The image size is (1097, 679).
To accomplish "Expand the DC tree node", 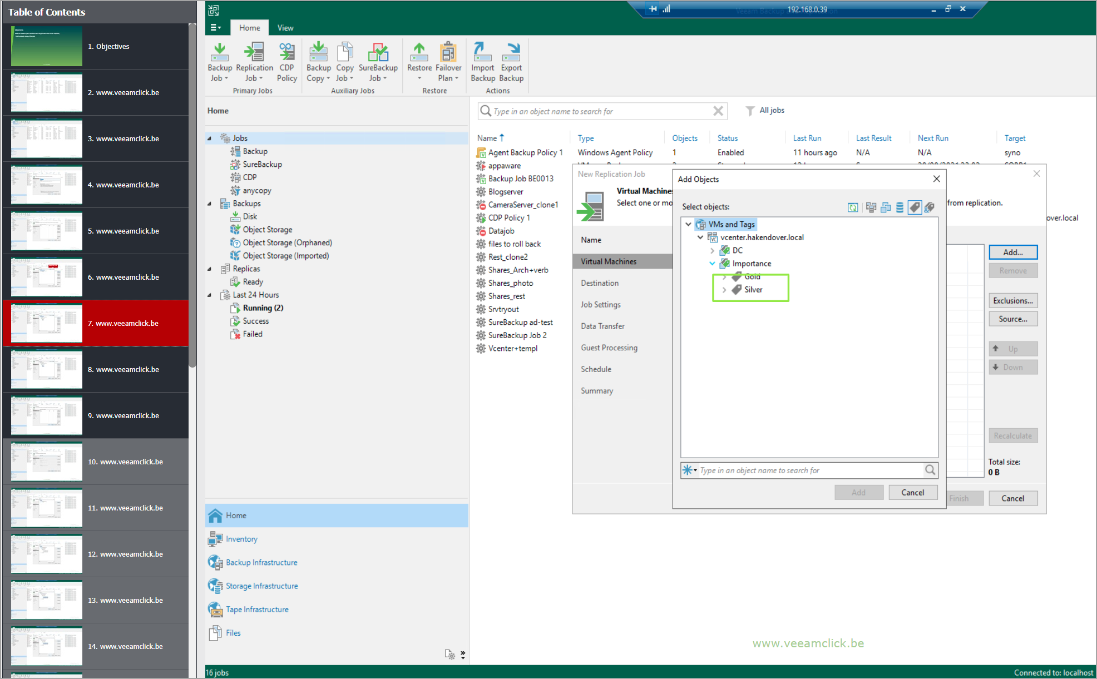I will pos(712,251).
